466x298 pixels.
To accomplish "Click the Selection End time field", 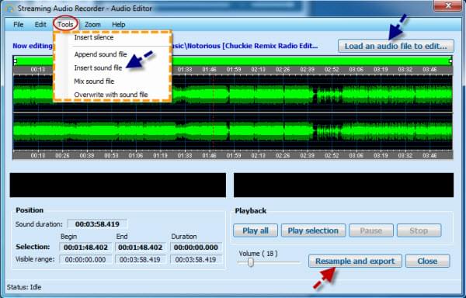I will point(141,248).
